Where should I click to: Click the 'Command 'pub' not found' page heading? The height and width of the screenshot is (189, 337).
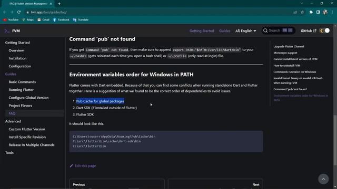[x=102, y=39]
